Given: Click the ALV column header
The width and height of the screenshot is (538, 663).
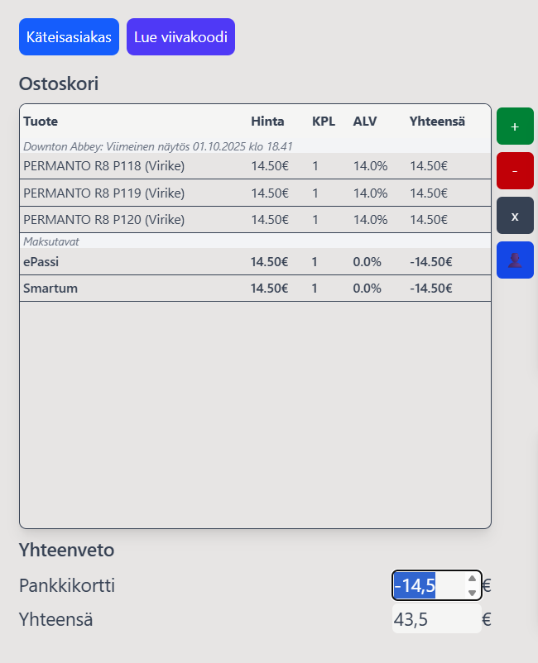Looking at the screenshot, I should tap(365, 122).
